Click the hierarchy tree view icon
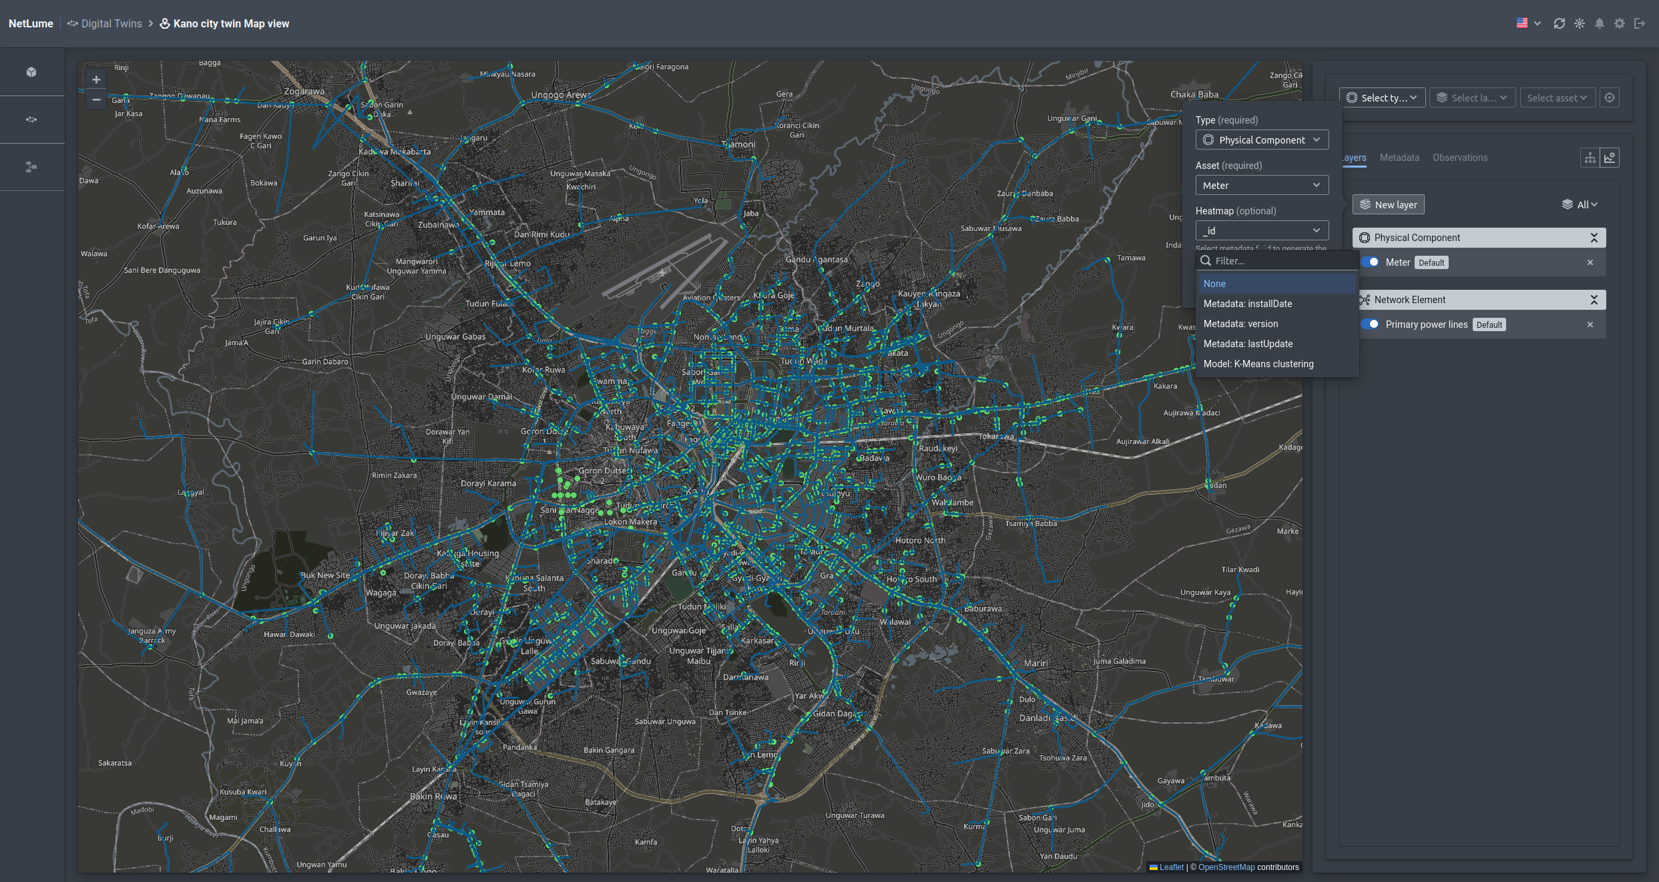The image size is (1659, 882). click(1590, 158)
